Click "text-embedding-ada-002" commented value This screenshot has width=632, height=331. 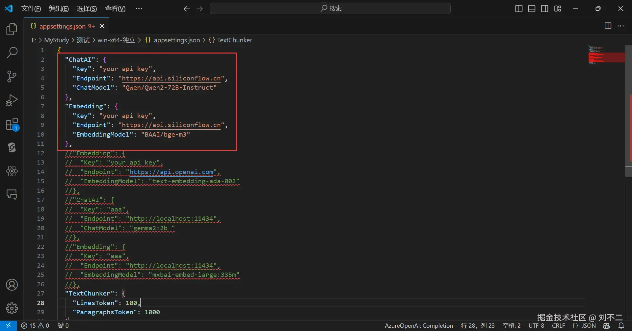pyautogui.click(x=194, y=181)
